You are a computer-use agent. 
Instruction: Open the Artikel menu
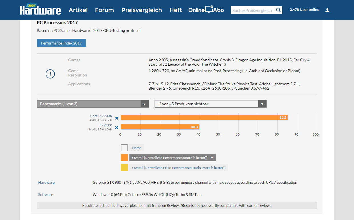coord(78,10)
